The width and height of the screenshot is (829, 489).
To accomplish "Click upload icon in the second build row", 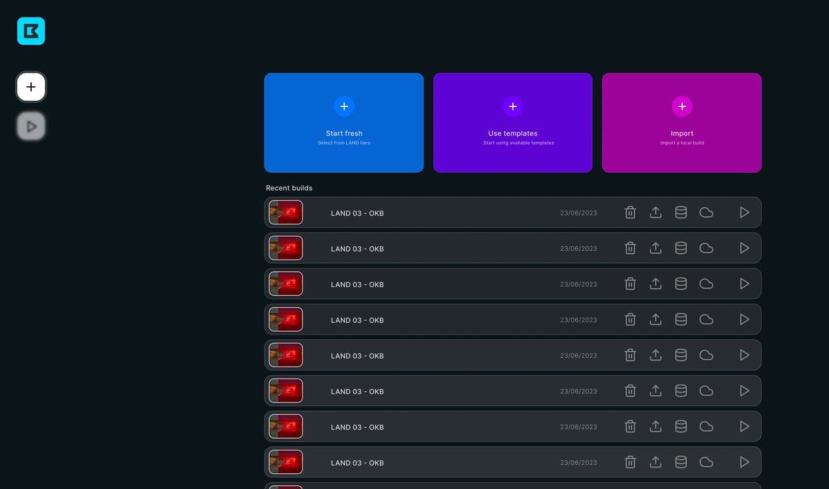I will click(x=656, y=248).
